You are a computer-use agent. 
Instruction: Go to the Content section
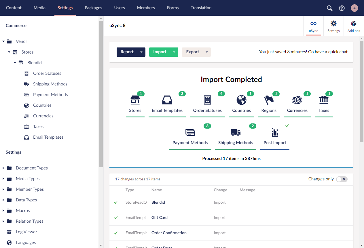coord(14,8)
